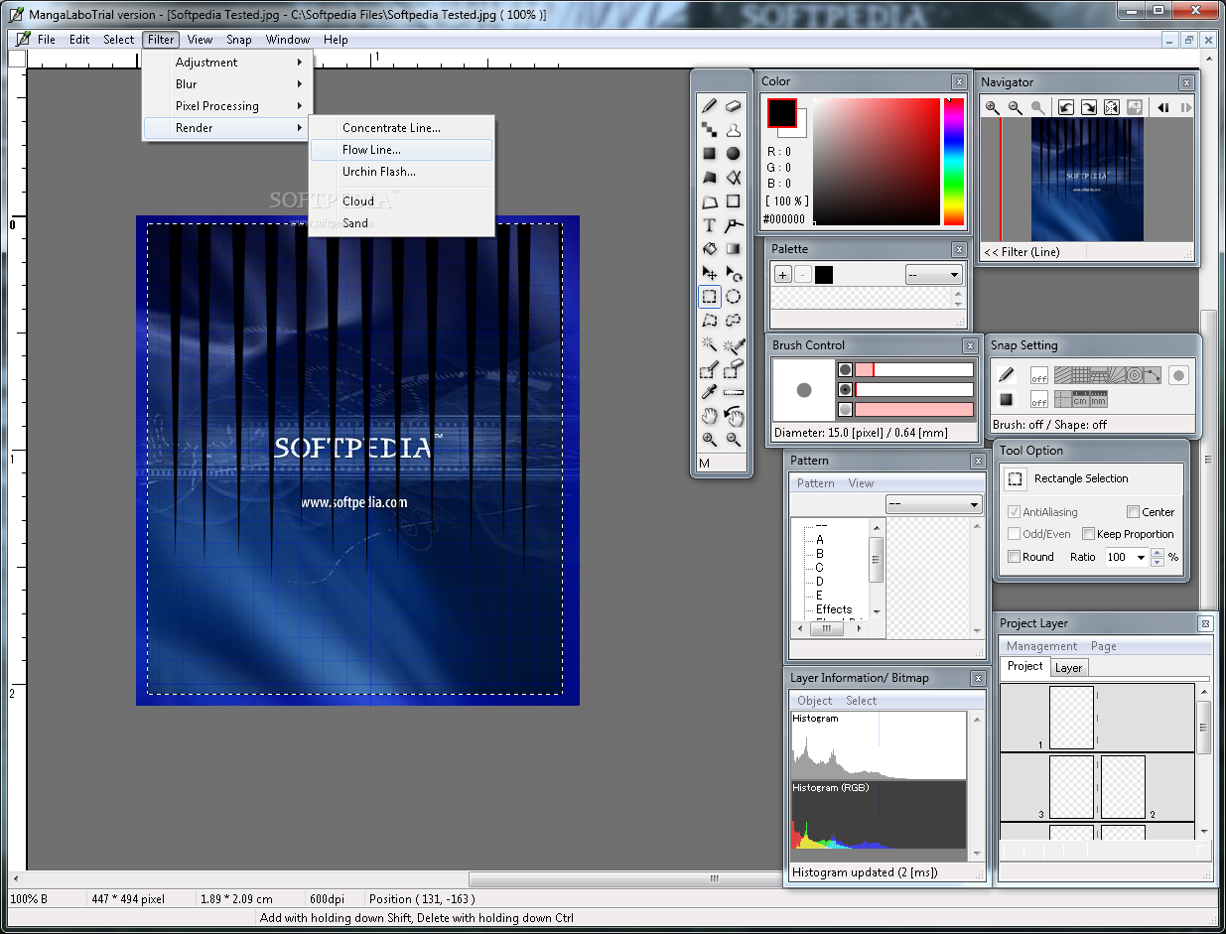The width and height of the screenshot is (1226, 934).
Task: Open the Ratio value dropdown
Action: tap(1141, 558)
